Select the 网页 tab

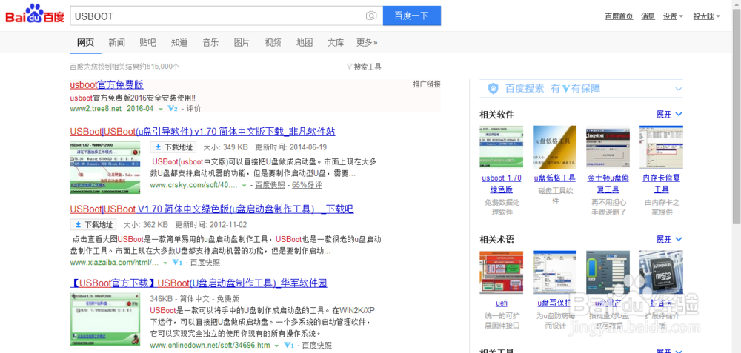85,42
